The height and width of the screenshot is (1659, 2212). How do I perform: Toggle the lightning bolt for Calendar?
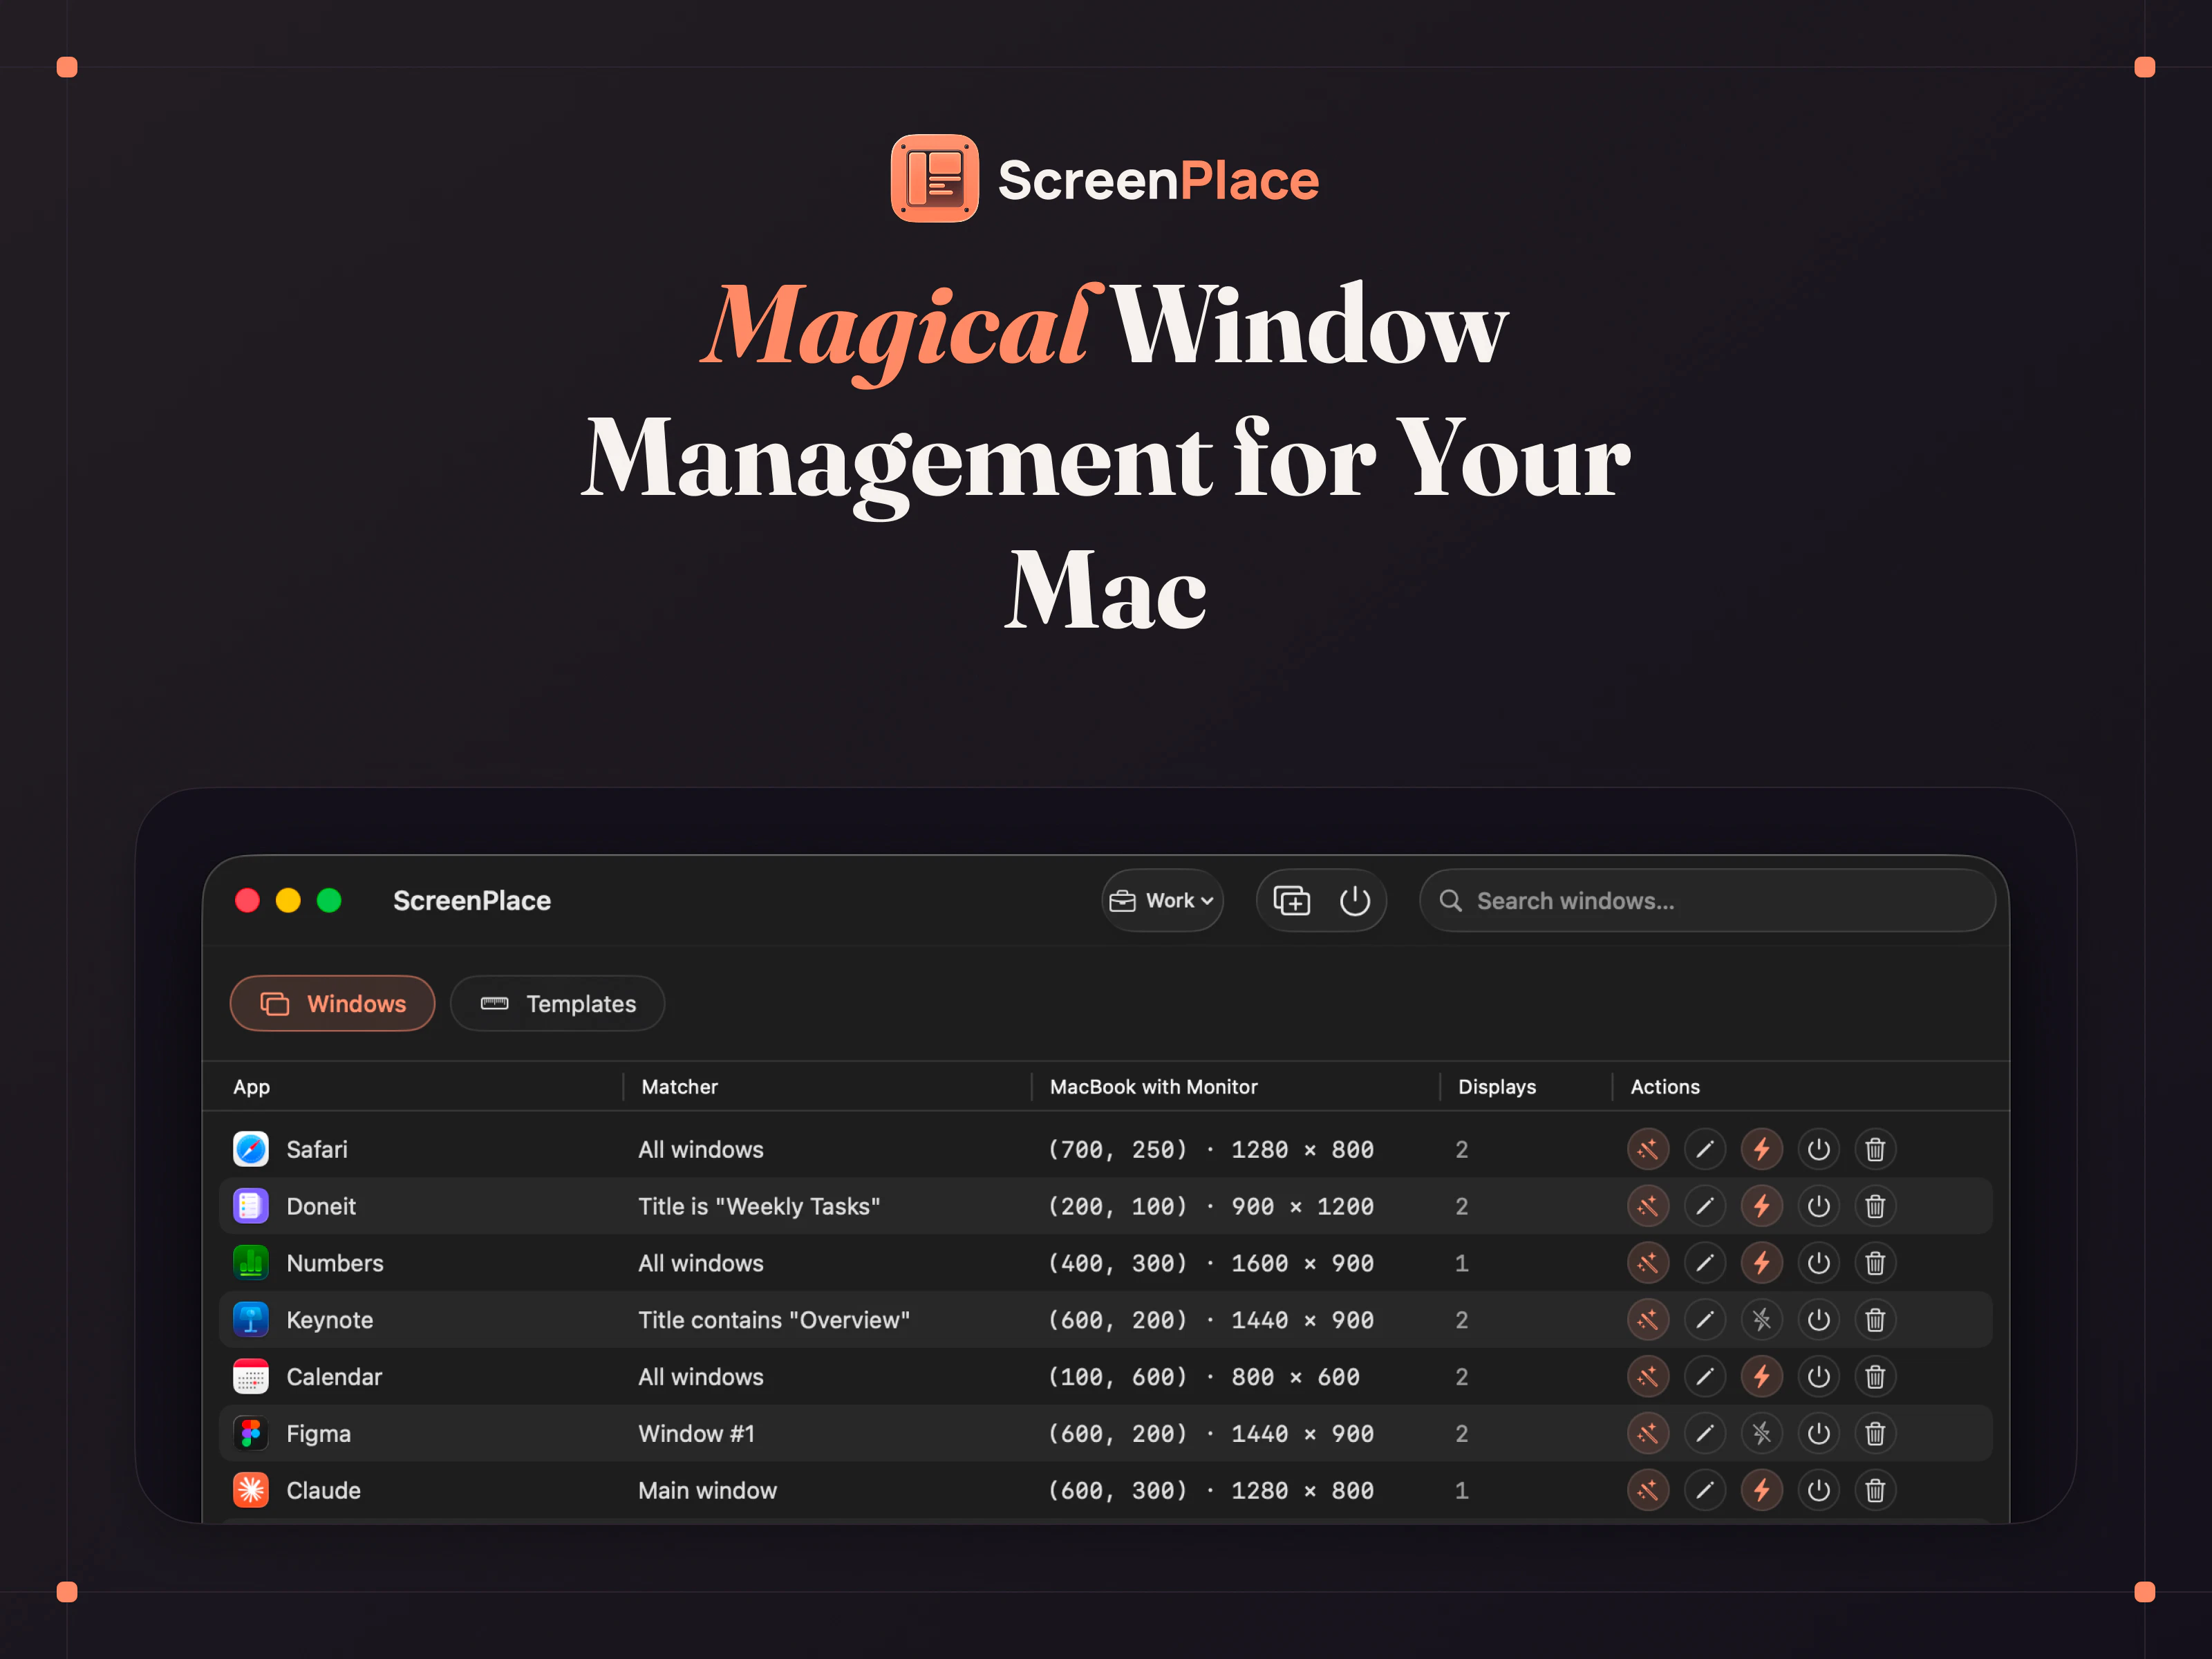click(x=1762, y=1377)
